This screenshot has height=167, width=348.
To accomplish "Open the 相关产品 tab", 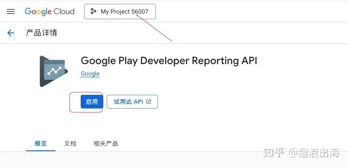I will coord(105,144).
